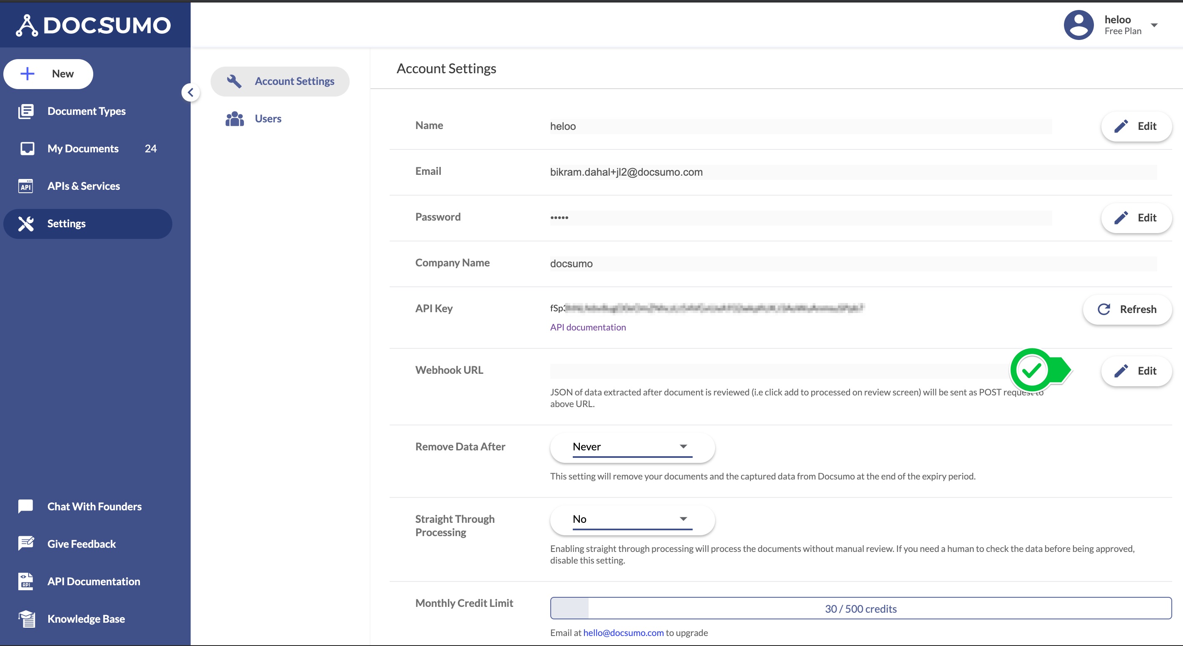Navigate to APIs & Services
This screenshot has height=646, width=1183.
(x=84, y=186)
